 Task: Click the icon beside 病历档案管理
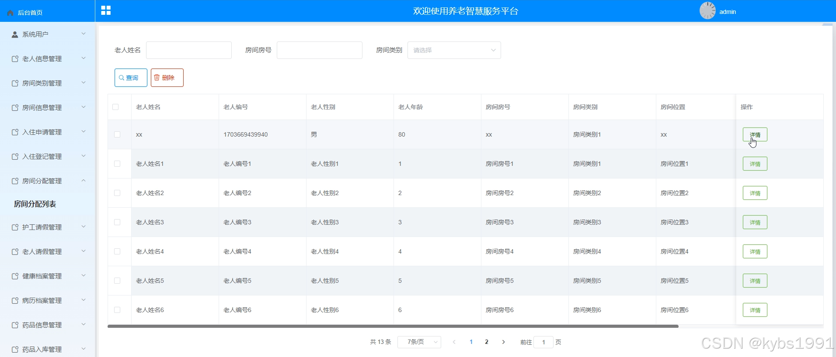[15, 300]
